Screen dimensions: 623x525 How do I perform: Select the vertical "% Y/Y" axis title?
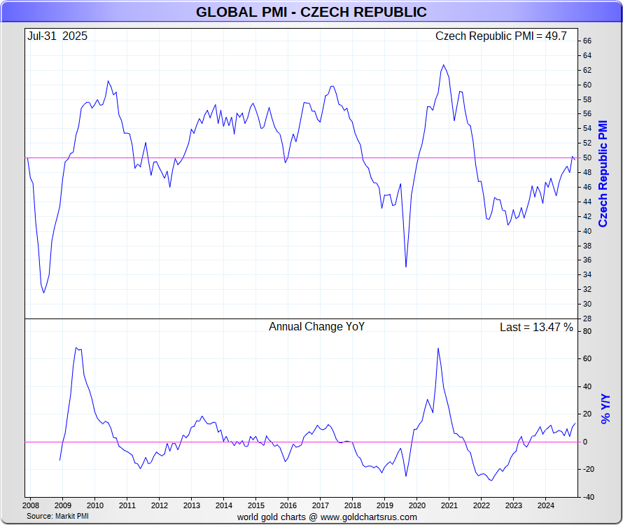[x=605, y=409]
